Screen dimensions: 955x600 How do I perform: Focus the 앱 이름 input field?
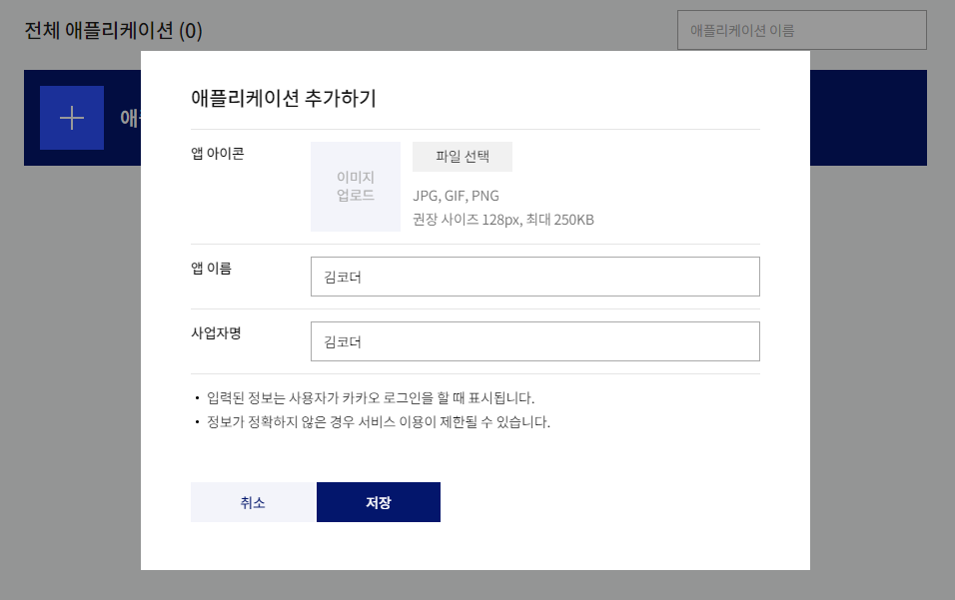coord(534,277)
